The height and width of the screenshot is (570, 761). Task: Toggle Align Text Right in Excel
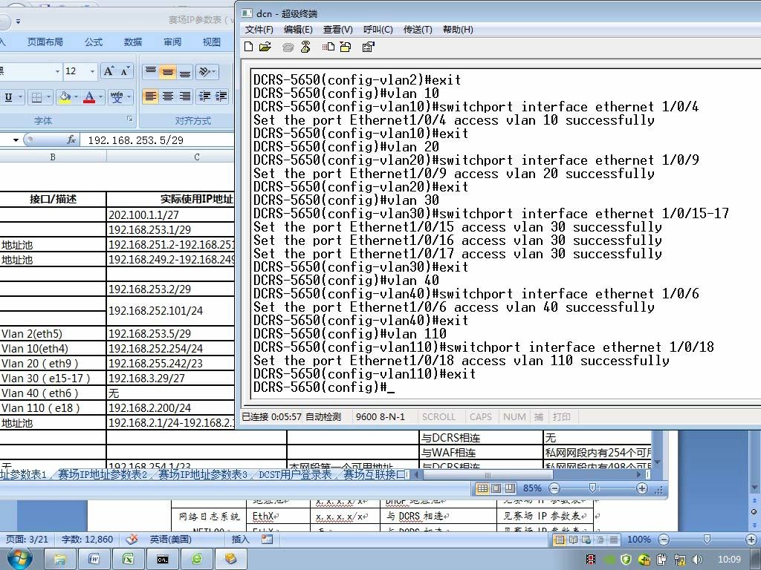click(x=185, y=96)
